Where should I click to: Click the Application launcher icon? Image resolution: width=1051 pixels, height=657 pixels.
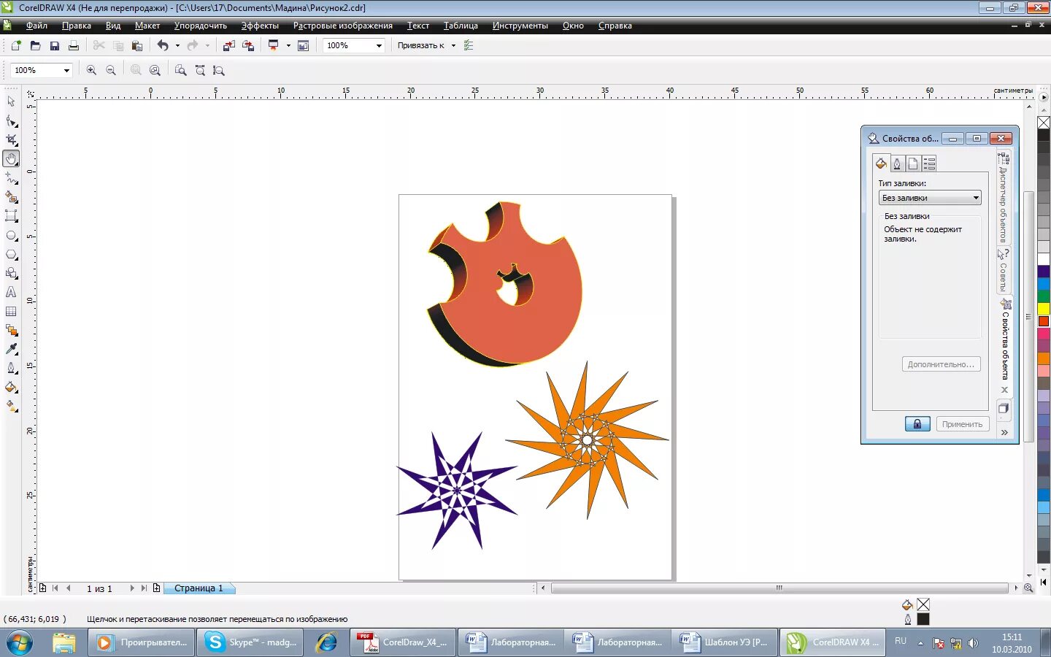(274, 45)
